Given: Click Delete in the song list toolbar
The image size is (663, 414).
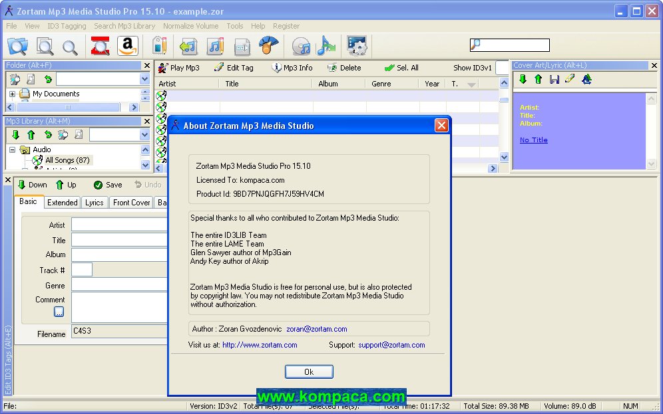Looking at the screenshot, I should click(x=345, y=68).
